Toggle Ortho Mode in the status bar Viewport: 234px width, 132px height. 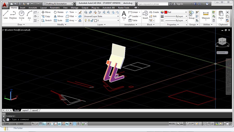click(44, 124)
